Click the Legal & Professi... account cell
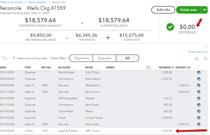The width and height of the screenshot is (210, 135). pos(69,131)
